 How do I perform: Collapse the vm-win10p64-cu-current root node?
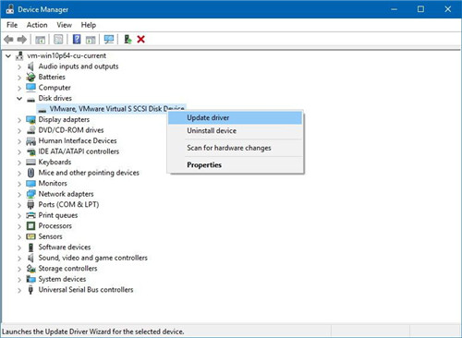(8, 56)
